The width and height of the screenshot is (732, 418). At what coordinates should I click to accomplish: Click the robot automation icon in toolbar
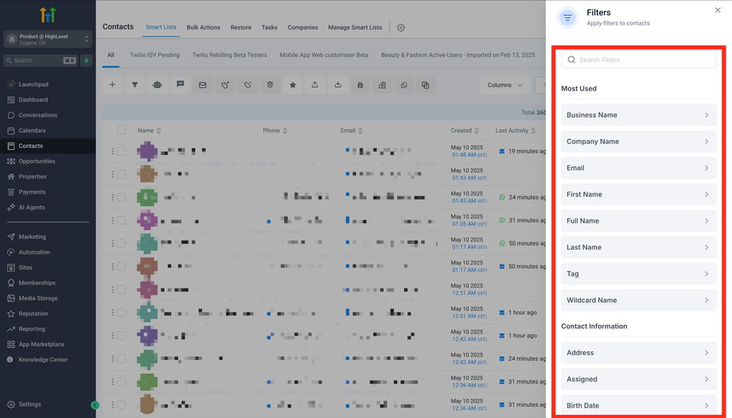point(158,85)
